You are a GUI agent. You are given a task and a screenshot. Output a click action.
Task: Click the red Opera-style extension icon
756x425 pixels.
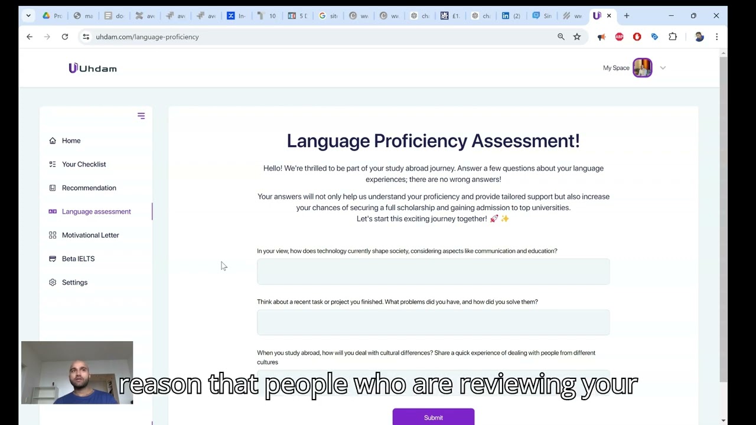pyautogui.click(x=637, y=37)
